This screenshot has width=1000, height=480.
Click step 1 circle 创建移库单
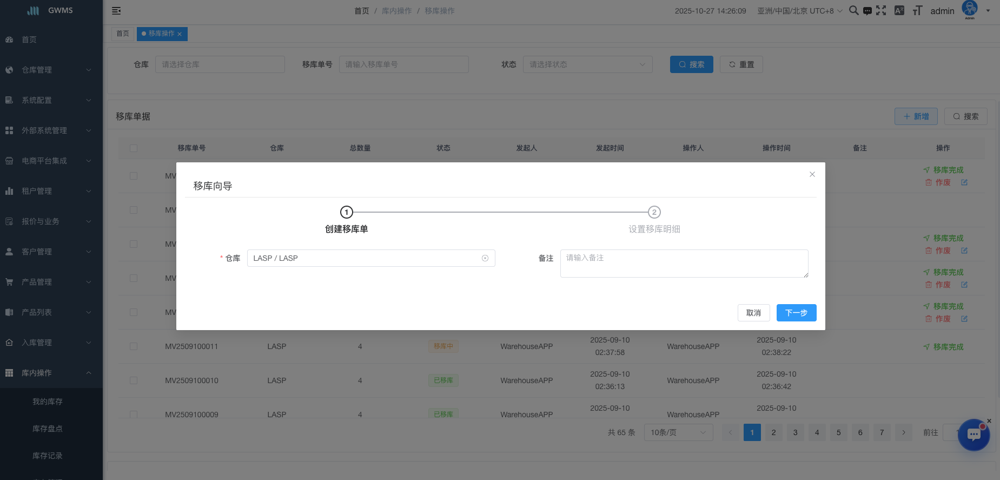tap(347, 212)
